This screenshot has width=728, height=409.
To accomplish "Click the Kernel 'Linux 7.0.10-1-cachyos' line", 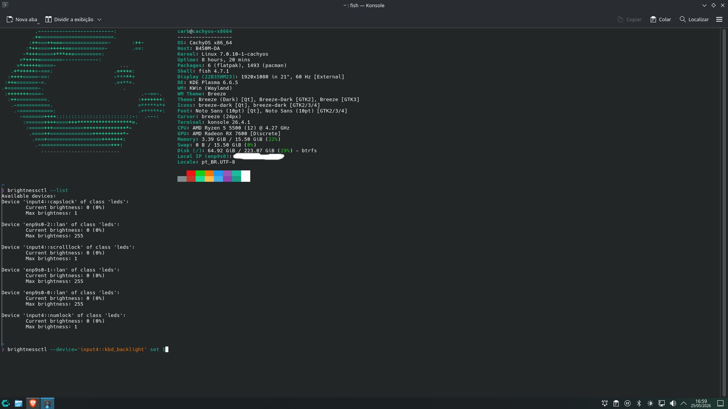I will [223, 54].
